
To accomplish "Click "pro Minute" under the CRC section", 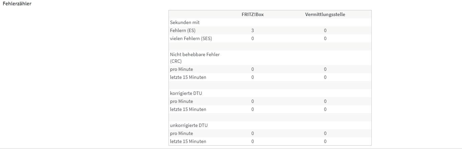I will pos(182,69).
